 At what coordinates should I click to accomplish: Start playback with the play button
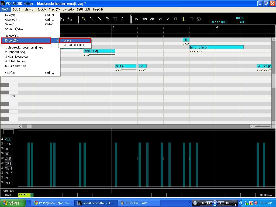[168, 19]
